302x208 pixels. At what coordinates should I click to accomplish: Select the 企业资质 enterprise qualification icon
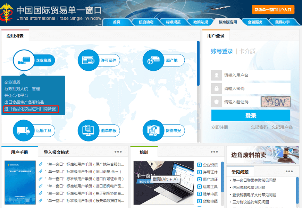[x=24, y=60]
